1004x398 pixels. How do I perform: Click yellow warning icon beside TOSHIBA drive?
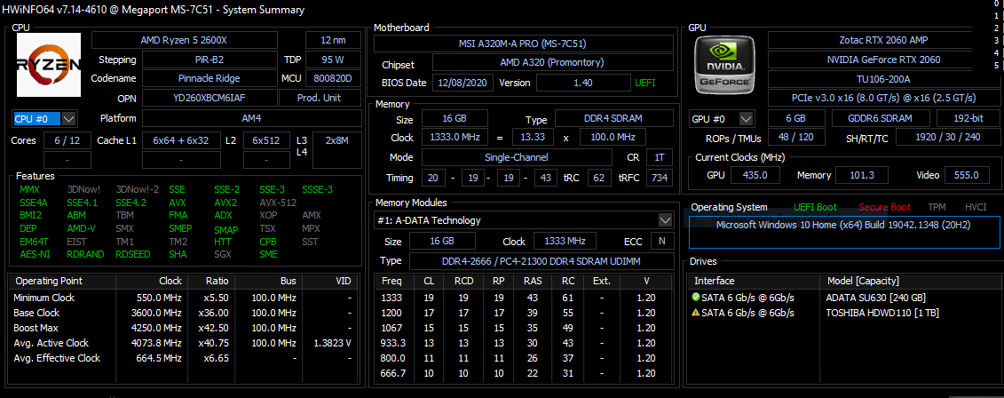(695, 313)
